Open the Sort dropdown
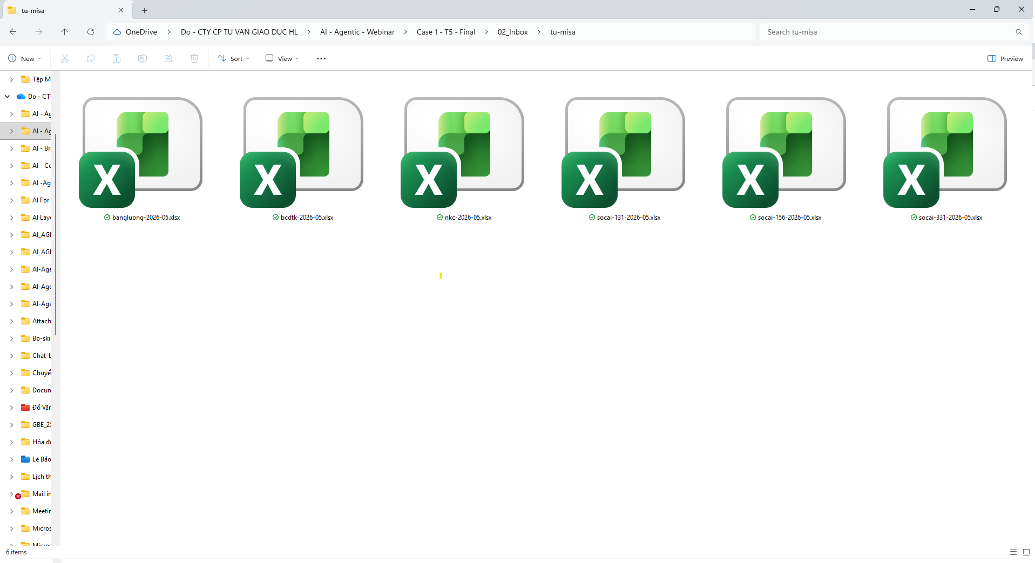The width and height of the screenshot is (1035, 563). point(234,58)
